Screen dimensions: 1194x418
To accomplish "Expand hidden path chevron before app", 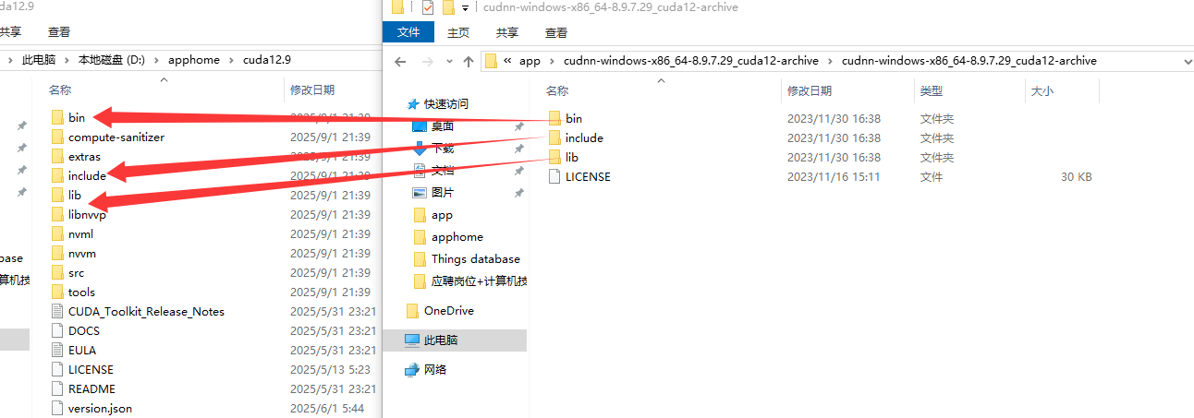I will 507,61.
